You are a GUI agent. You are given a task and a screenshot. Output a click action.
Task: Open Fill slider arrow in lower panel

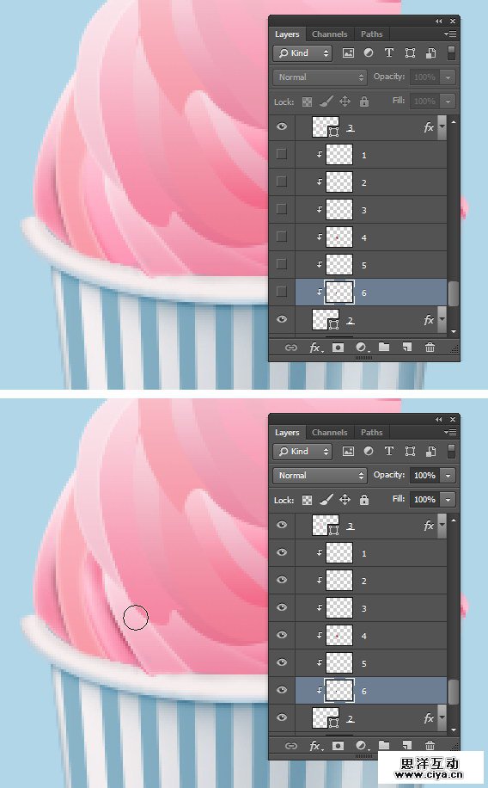tap(448, 500)
